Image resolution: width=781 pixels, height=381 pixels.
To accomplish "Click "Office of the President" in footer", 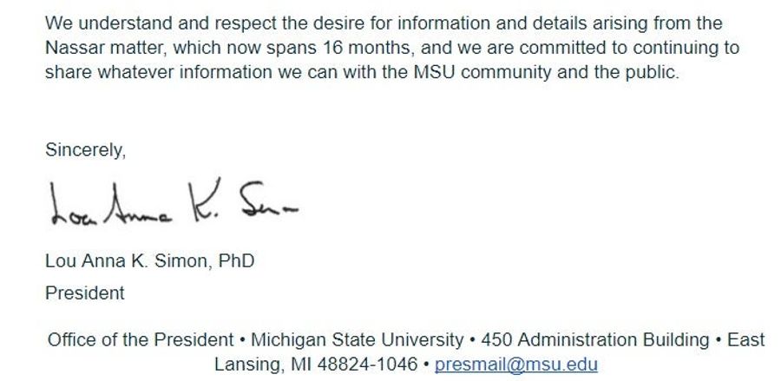I will click(141, 340).
